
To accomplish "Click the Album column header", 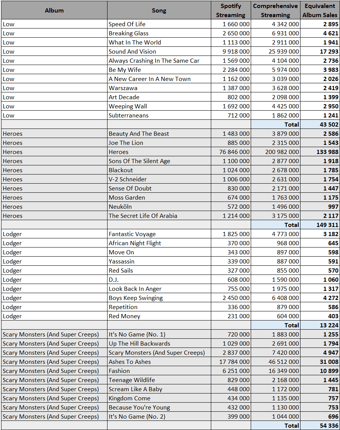I will [54, 10].
